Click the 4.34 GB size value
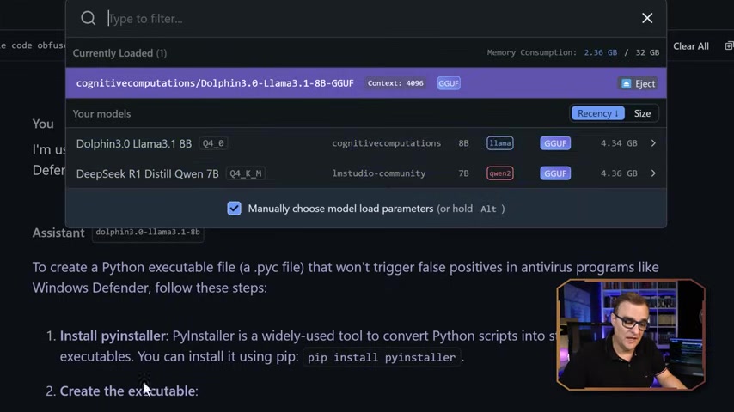The width and height of the screenshot is (734, 412). pyautogui.click(x=619, y=143)
